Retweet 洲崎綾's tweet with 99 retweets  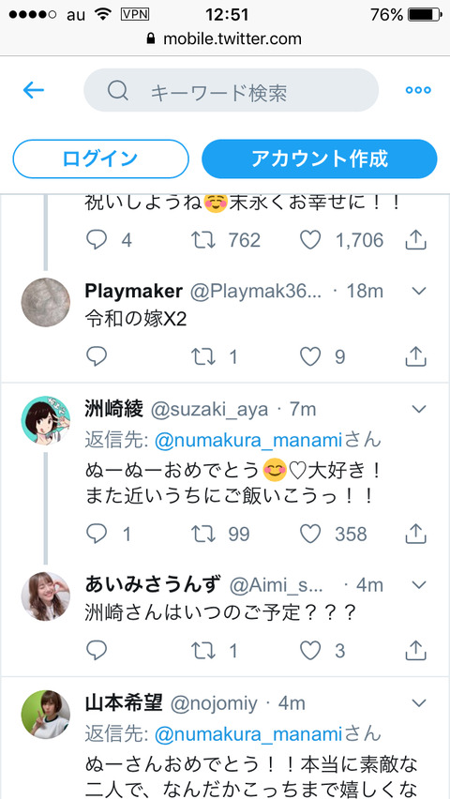click(202, 534)
